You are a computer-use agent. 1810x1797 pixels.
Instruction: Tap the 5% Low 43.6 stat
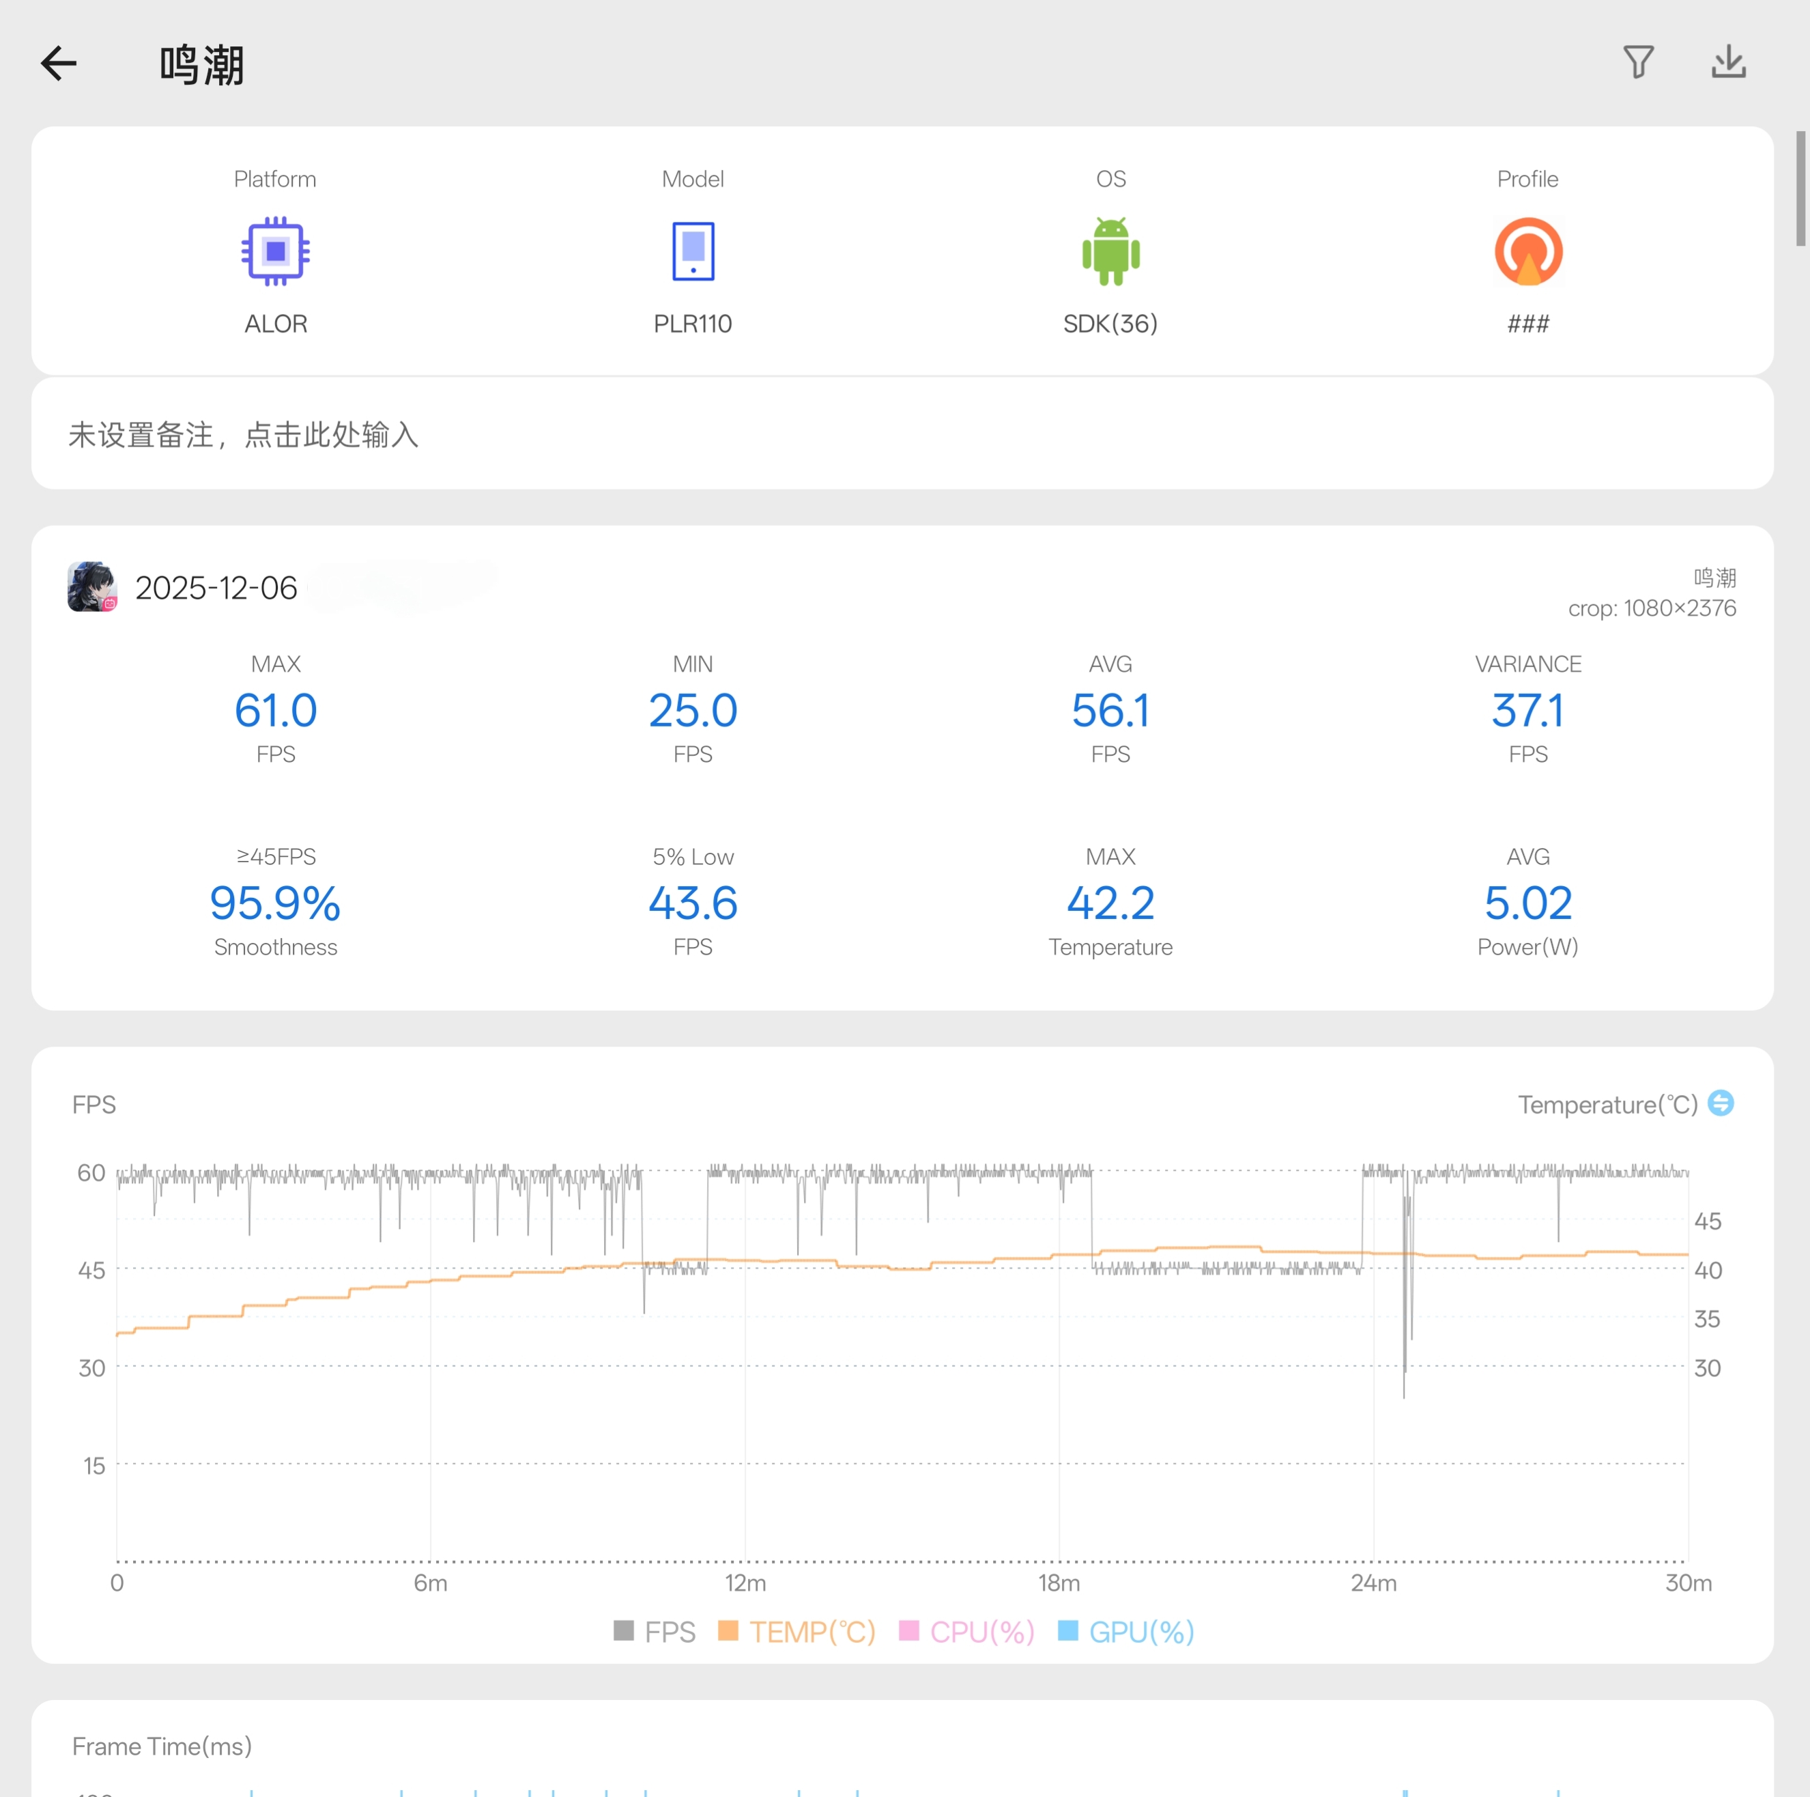pos(692,903)
